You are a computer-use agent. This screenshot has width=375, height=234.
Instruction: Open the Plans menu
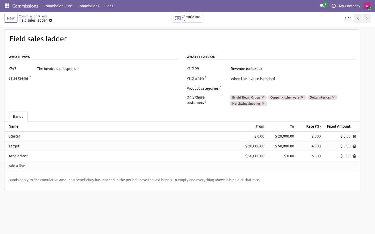109,6
